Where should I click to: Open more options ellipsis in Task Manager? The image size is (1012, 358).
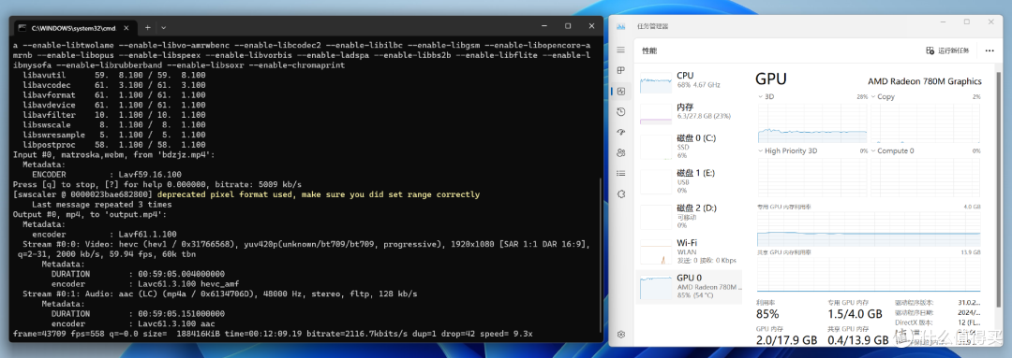pyautogui.click(x=990, y=50)
